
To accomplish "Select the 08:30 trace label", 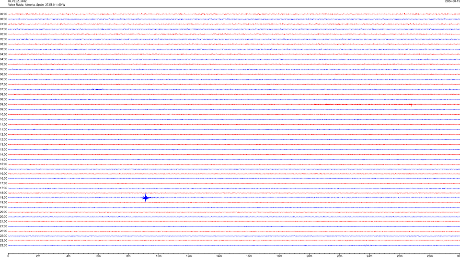I will pos(3,99).
